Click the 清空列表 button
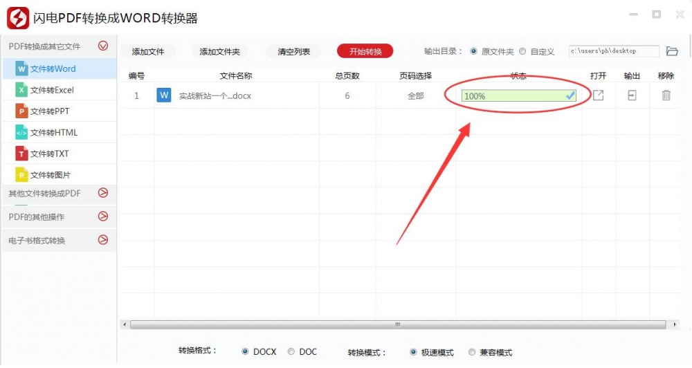This screenshot has height=368, width=692. [293, 52]
